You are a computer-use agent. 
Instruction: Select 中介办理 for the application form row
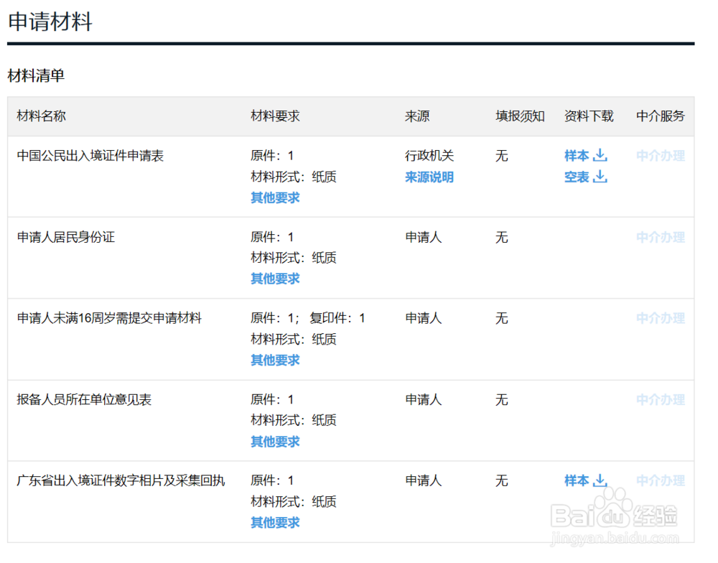coord(660,156)
